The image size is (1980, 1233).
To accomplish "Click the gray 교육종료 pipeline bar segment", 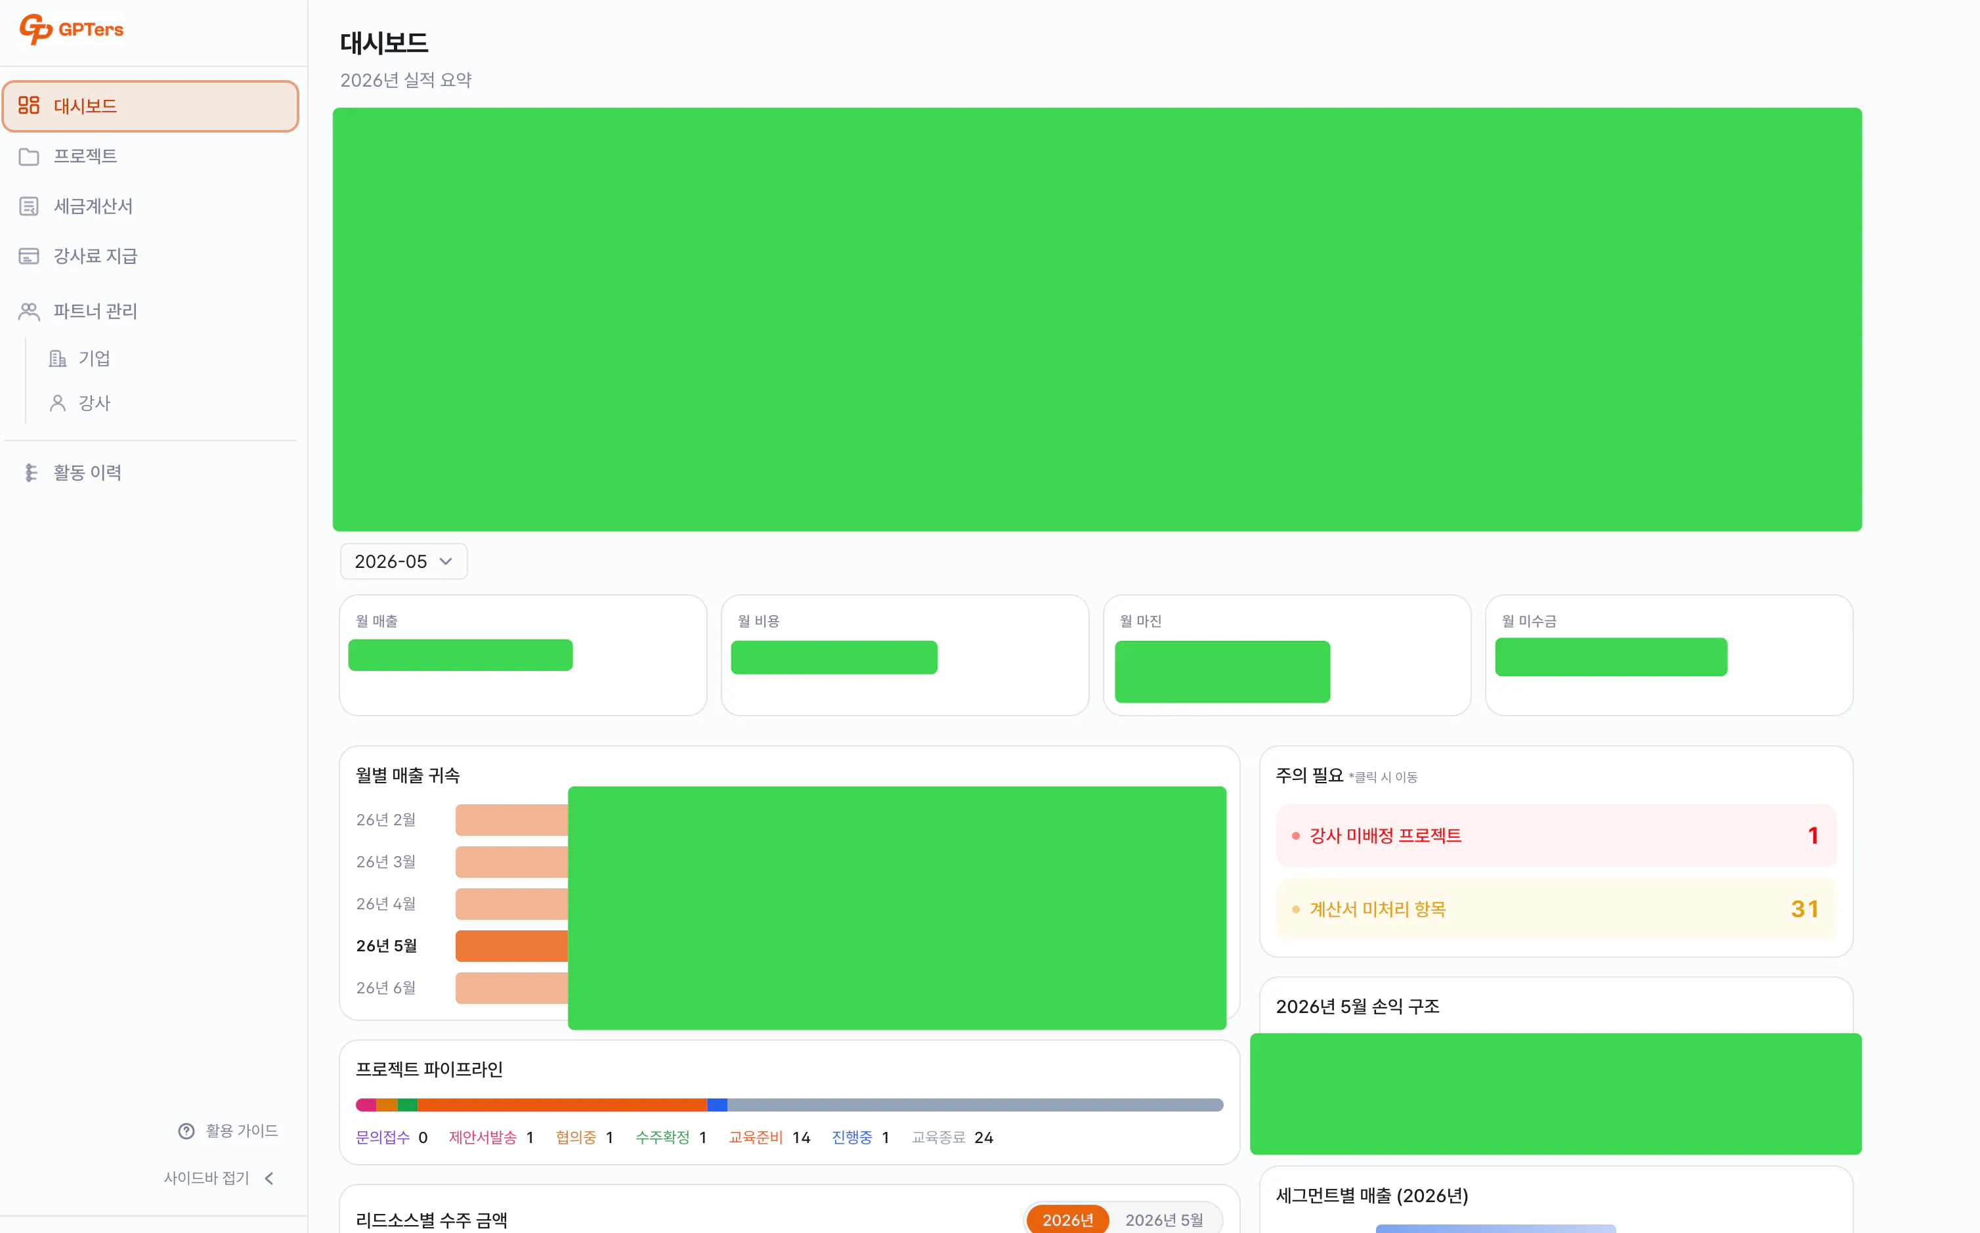I will click(975, 1105).
